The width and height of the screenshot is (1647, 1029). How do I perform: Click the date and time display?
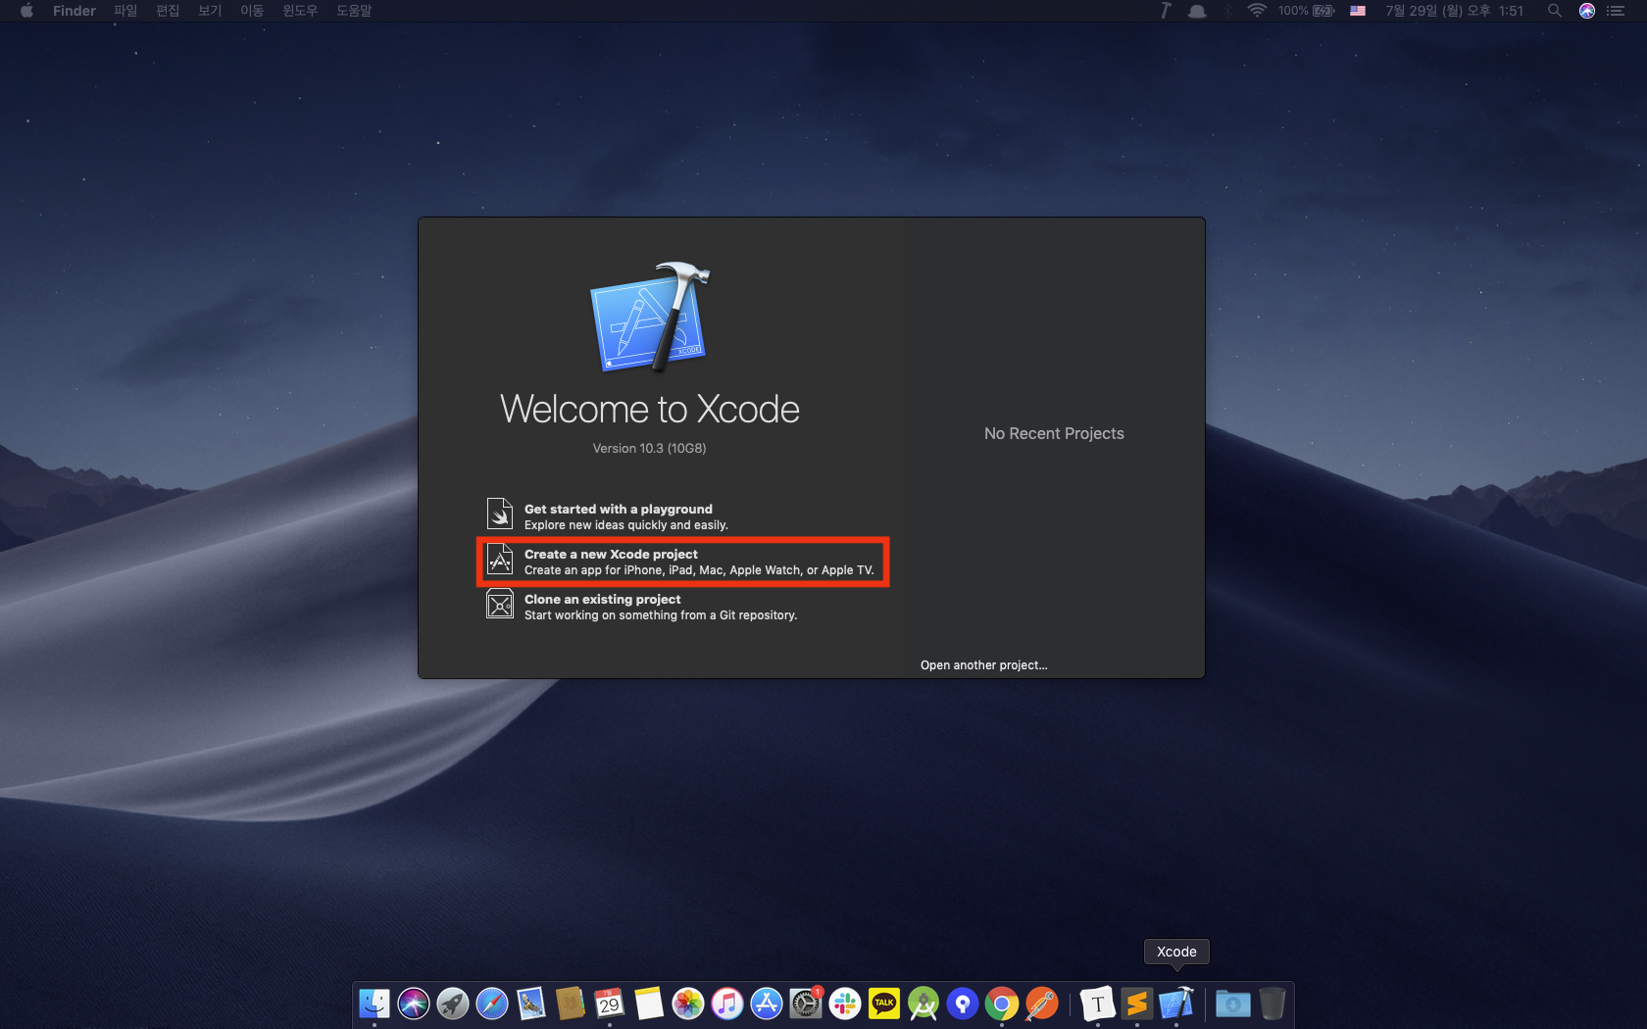coord(1454,11)
